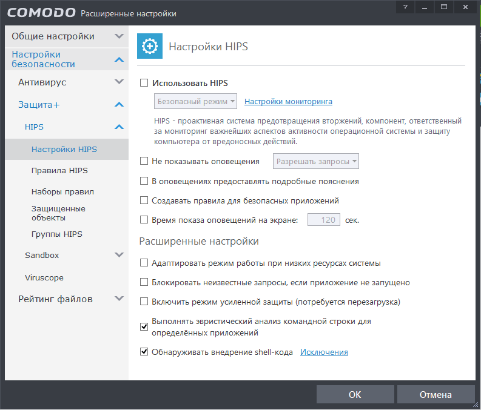Close the window with the X button
Viewport: 481px width, 410px height.
[x=465, y=7]
